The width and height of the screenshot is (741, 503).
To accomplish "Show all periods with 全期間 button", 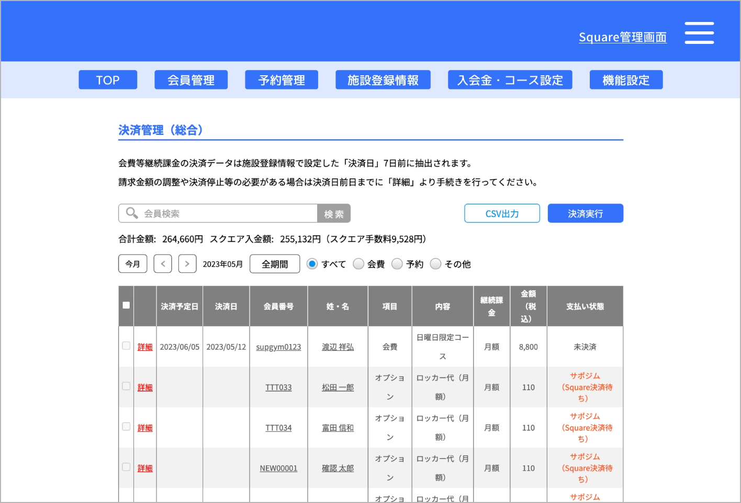I will coord(275,264).
